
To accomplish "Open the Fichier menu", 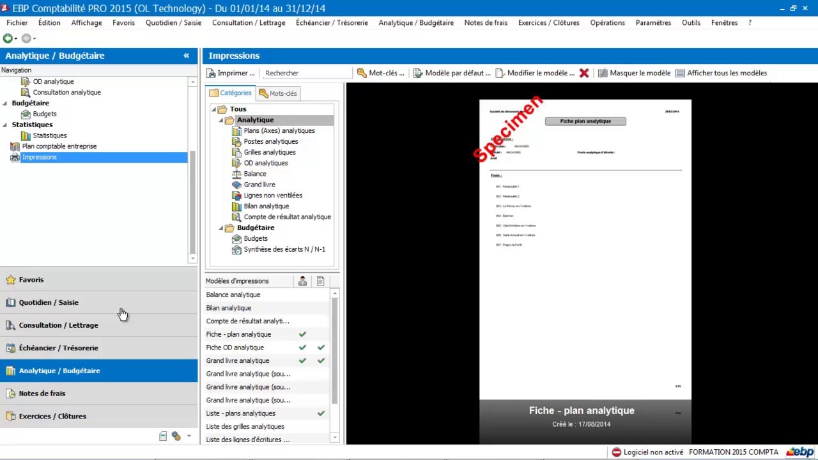I will click(x=17, y=22).
